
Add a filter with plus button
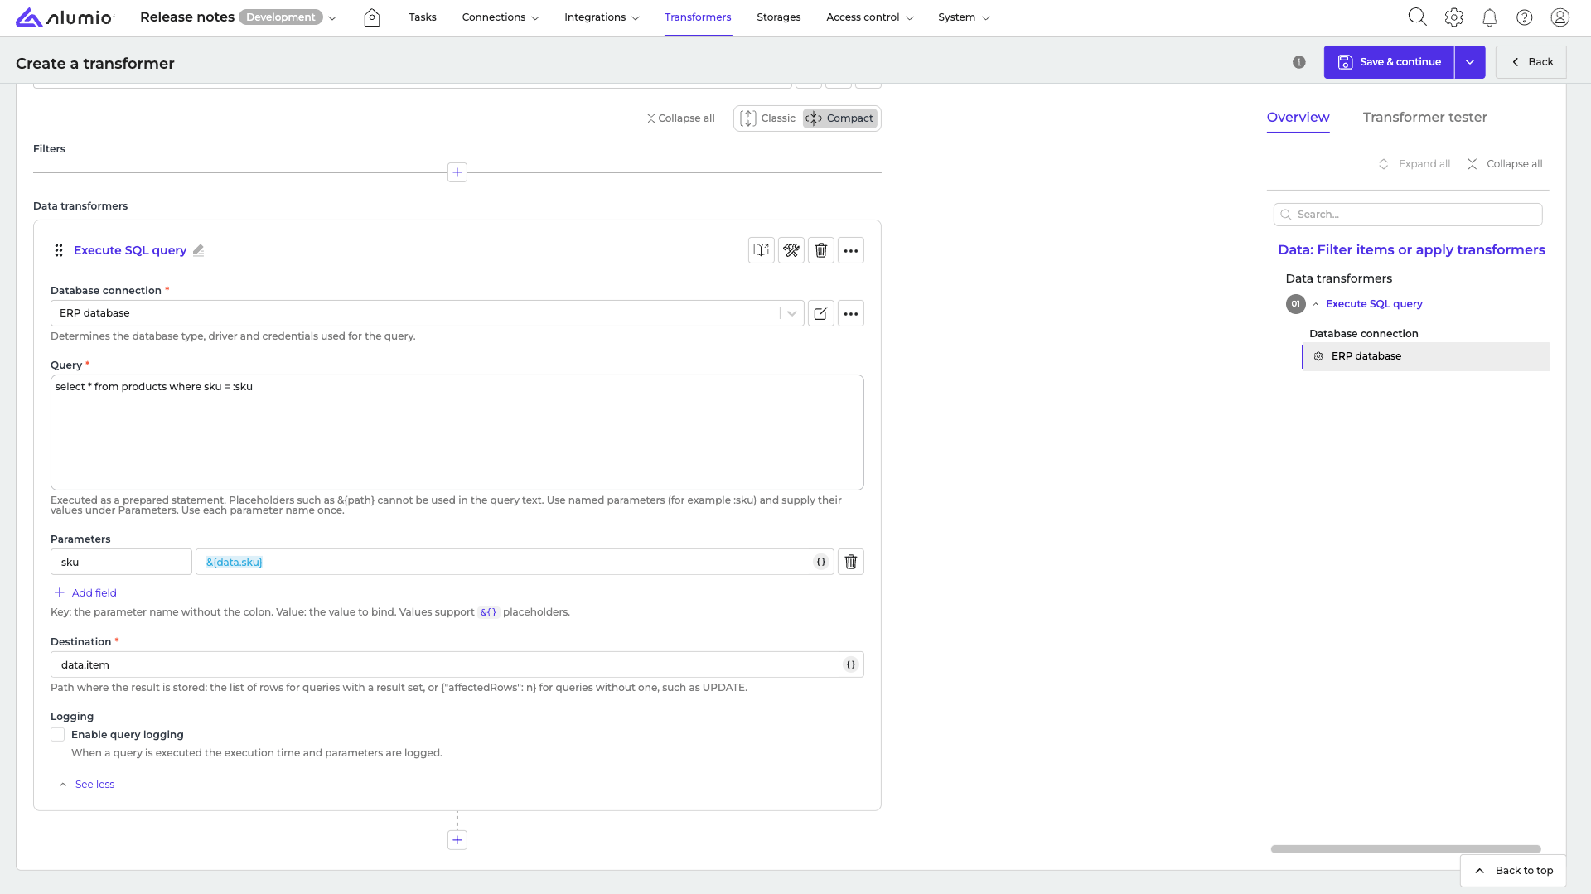[x=457, y=172]
